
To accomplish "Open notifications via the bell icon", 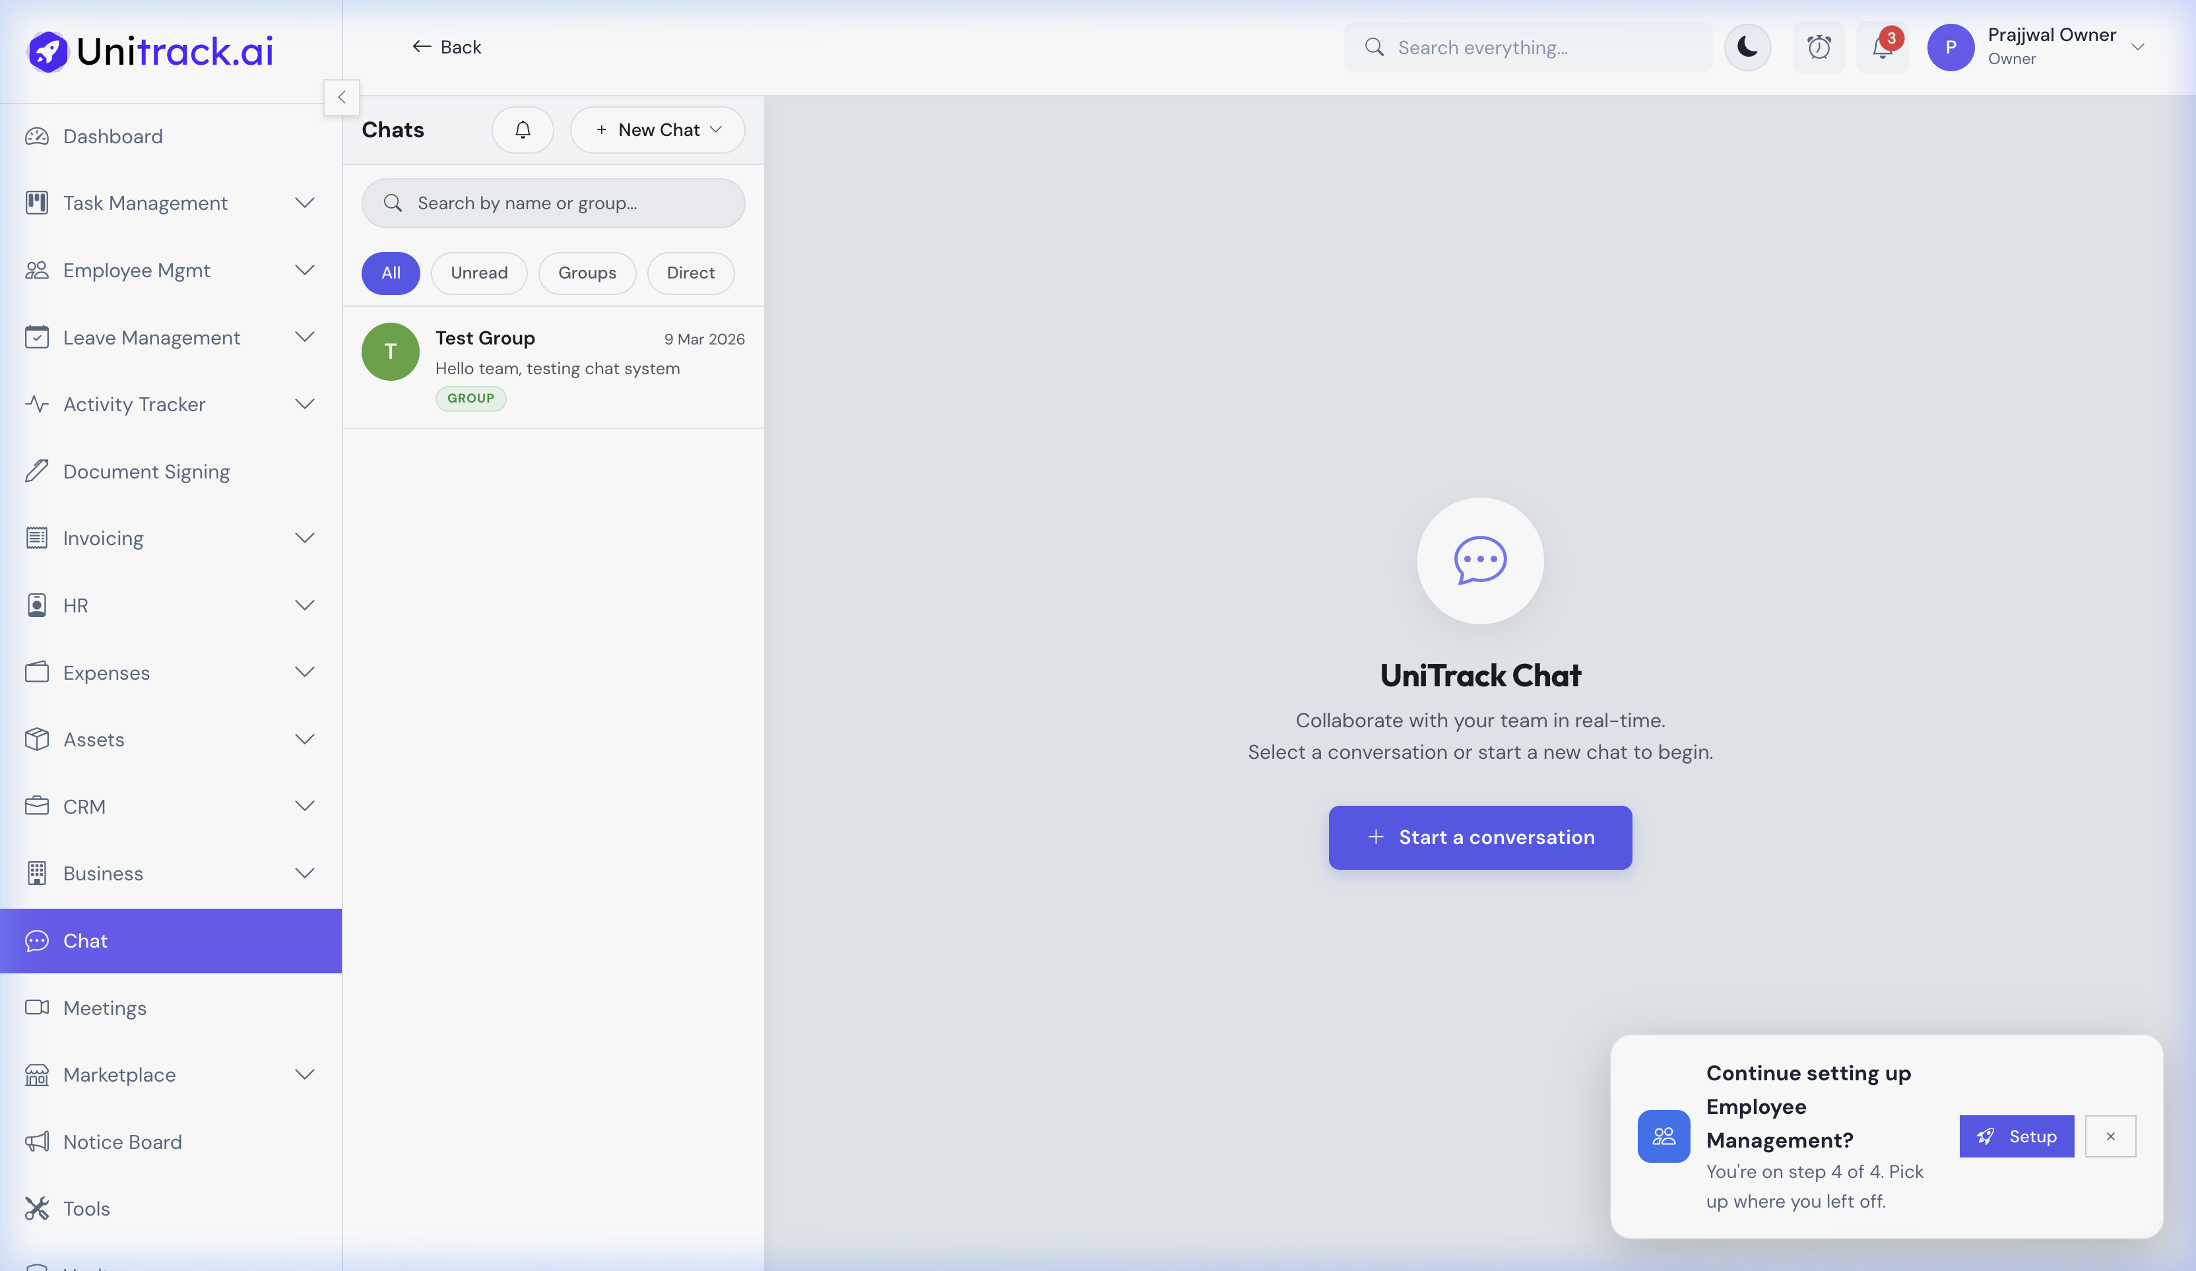I will tap(1881, 49).
